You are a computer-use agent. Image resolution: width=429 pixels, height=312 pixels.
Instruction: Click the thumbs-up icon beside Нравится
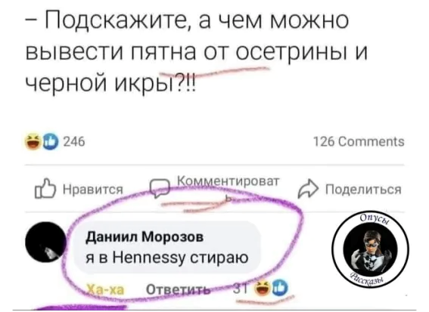click(45, 189)
